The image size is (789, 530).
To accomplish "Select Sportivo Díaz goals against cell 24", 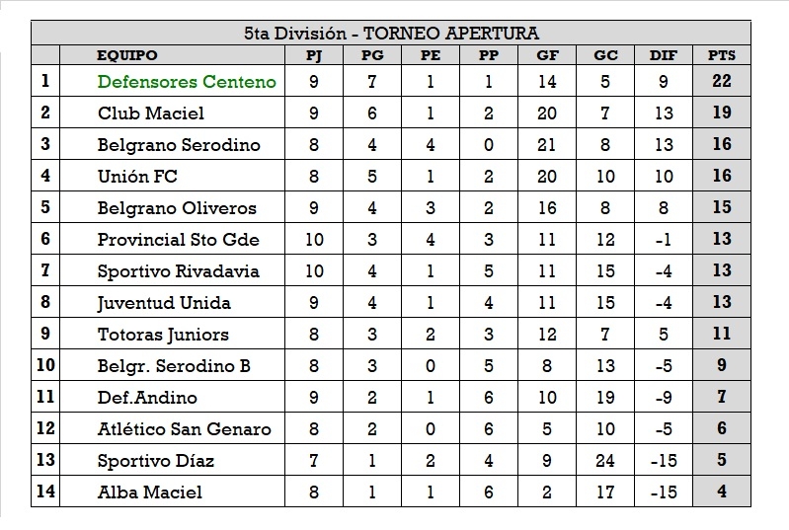I will point(605,461).
